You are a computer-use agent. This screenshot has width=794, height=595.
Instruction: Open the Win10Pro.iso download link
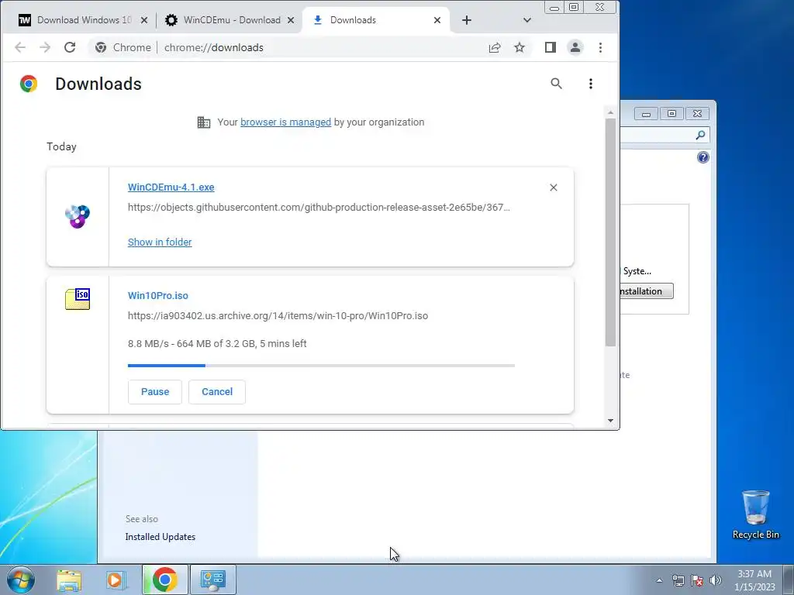coord(158,296)
